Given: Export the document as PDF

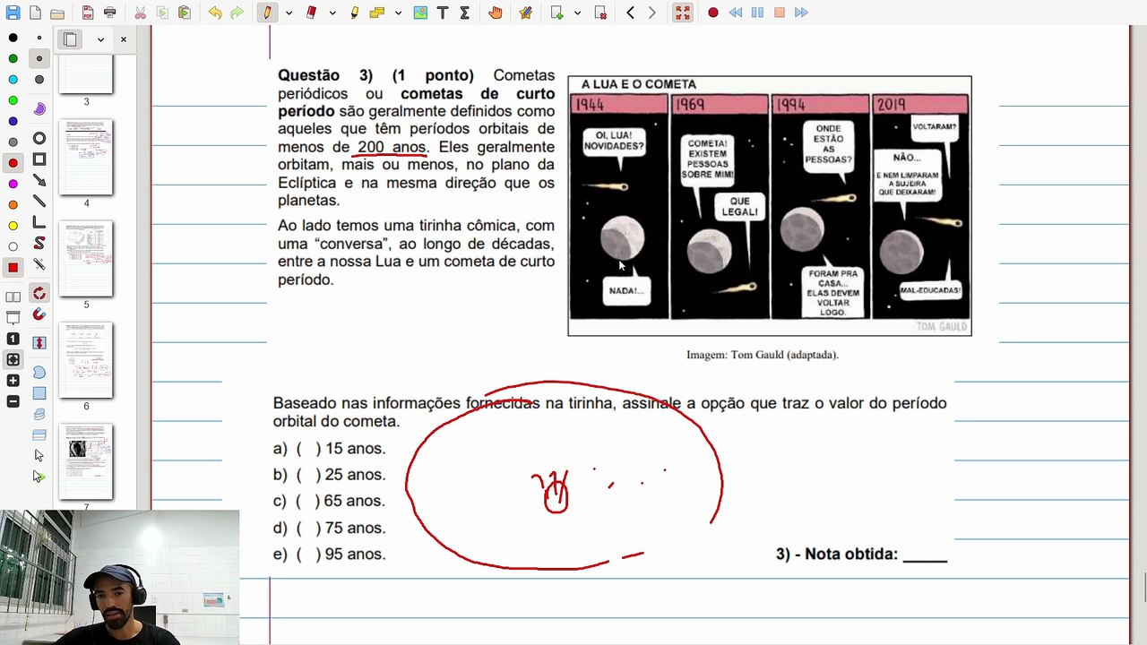Looking at the screenshot, I should click(x=88, y=13).
